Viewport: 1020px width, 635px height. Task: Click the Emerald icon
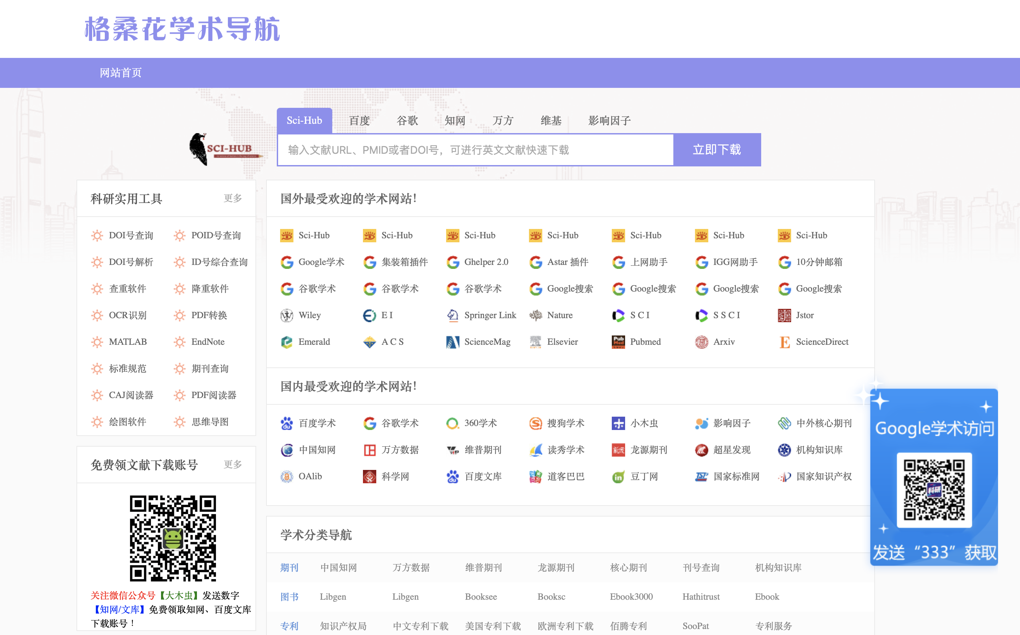(x=287, y=342)
